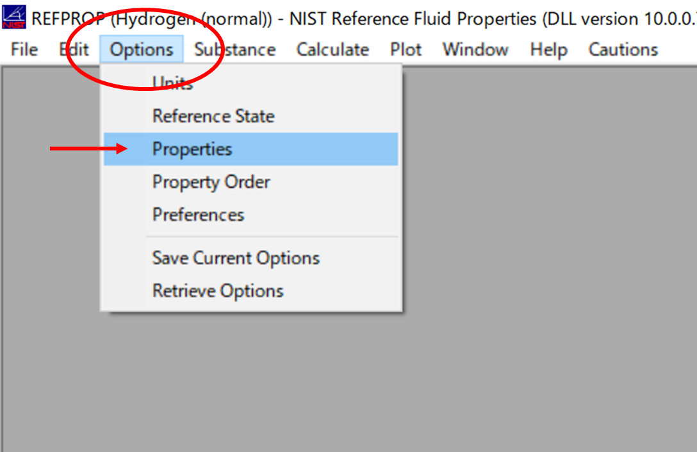Image resolution: width=697 pixels, height=452 pixels.
Task: Open Property Order from the dropdown
Action: click(x=211, y=182)
